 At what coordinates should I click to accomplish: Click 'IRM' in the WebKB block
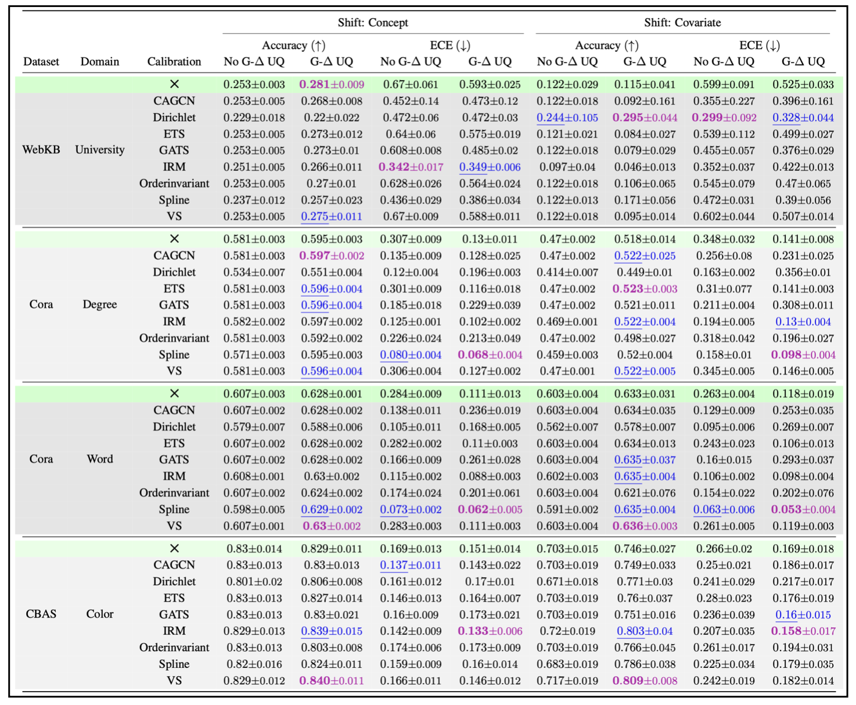pos(174,167)
